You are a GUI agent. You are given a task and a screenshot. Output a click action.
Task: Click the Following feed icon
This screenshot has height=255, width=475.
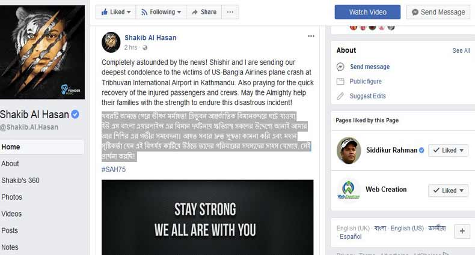tap(144, 12)
